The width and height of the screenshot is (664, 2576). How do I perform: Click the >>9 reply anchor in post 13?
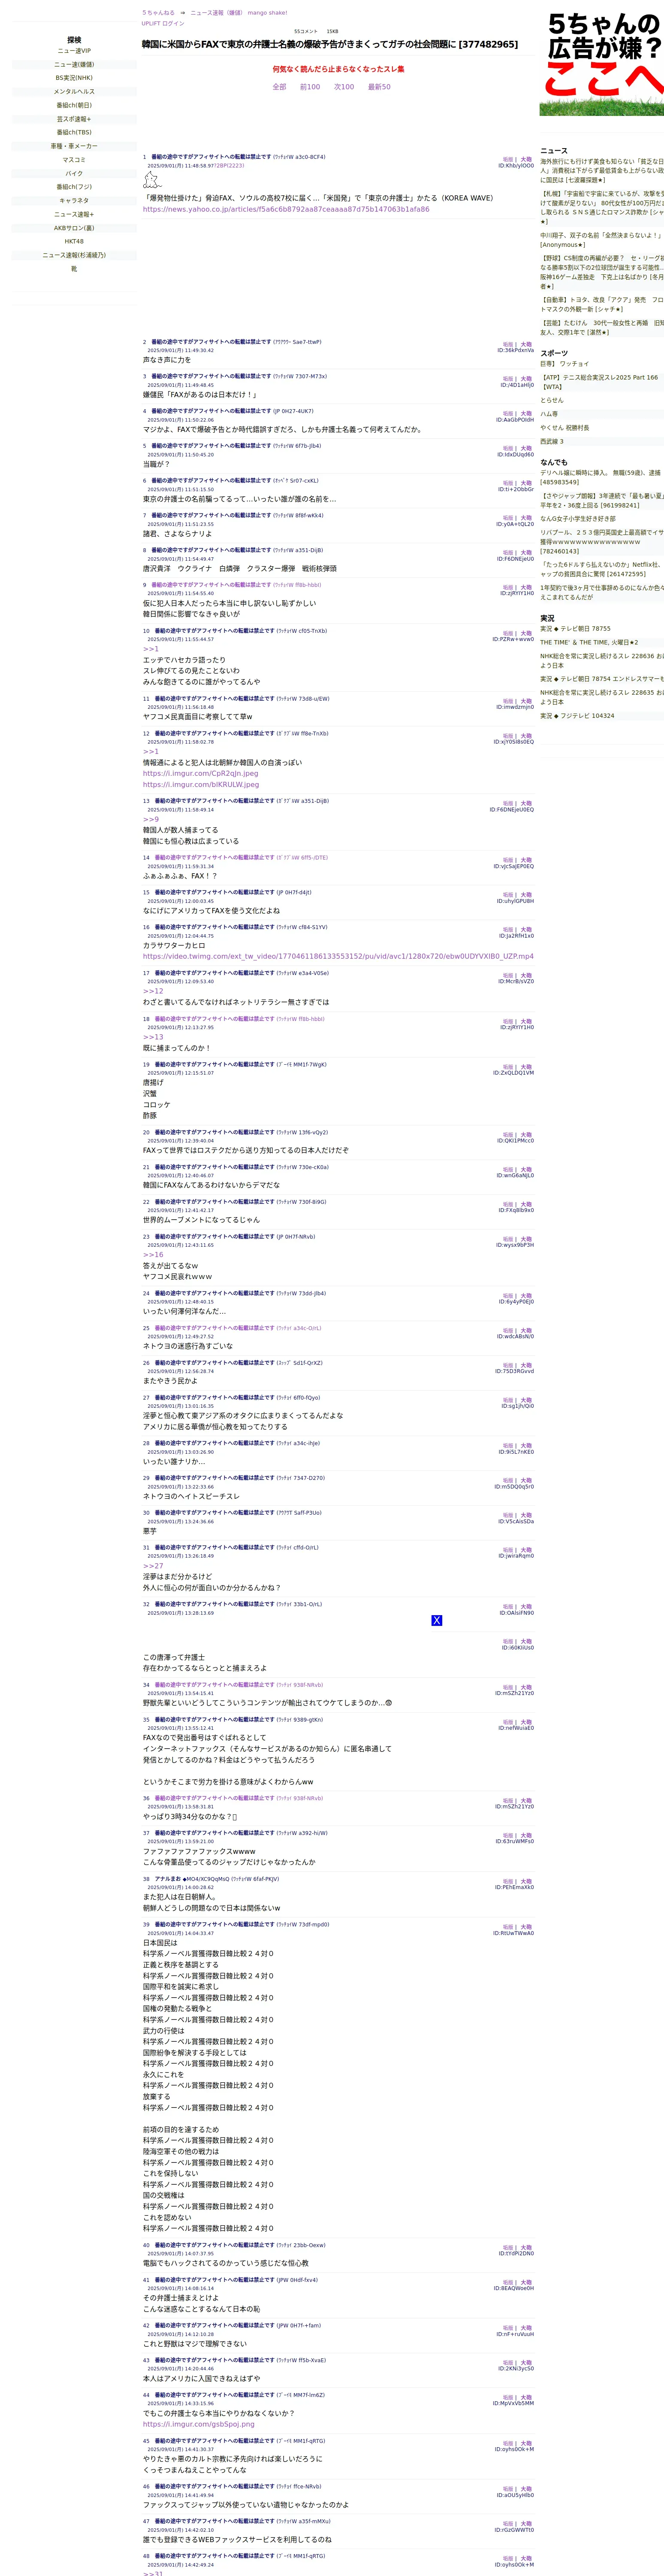tap(151, 820)
